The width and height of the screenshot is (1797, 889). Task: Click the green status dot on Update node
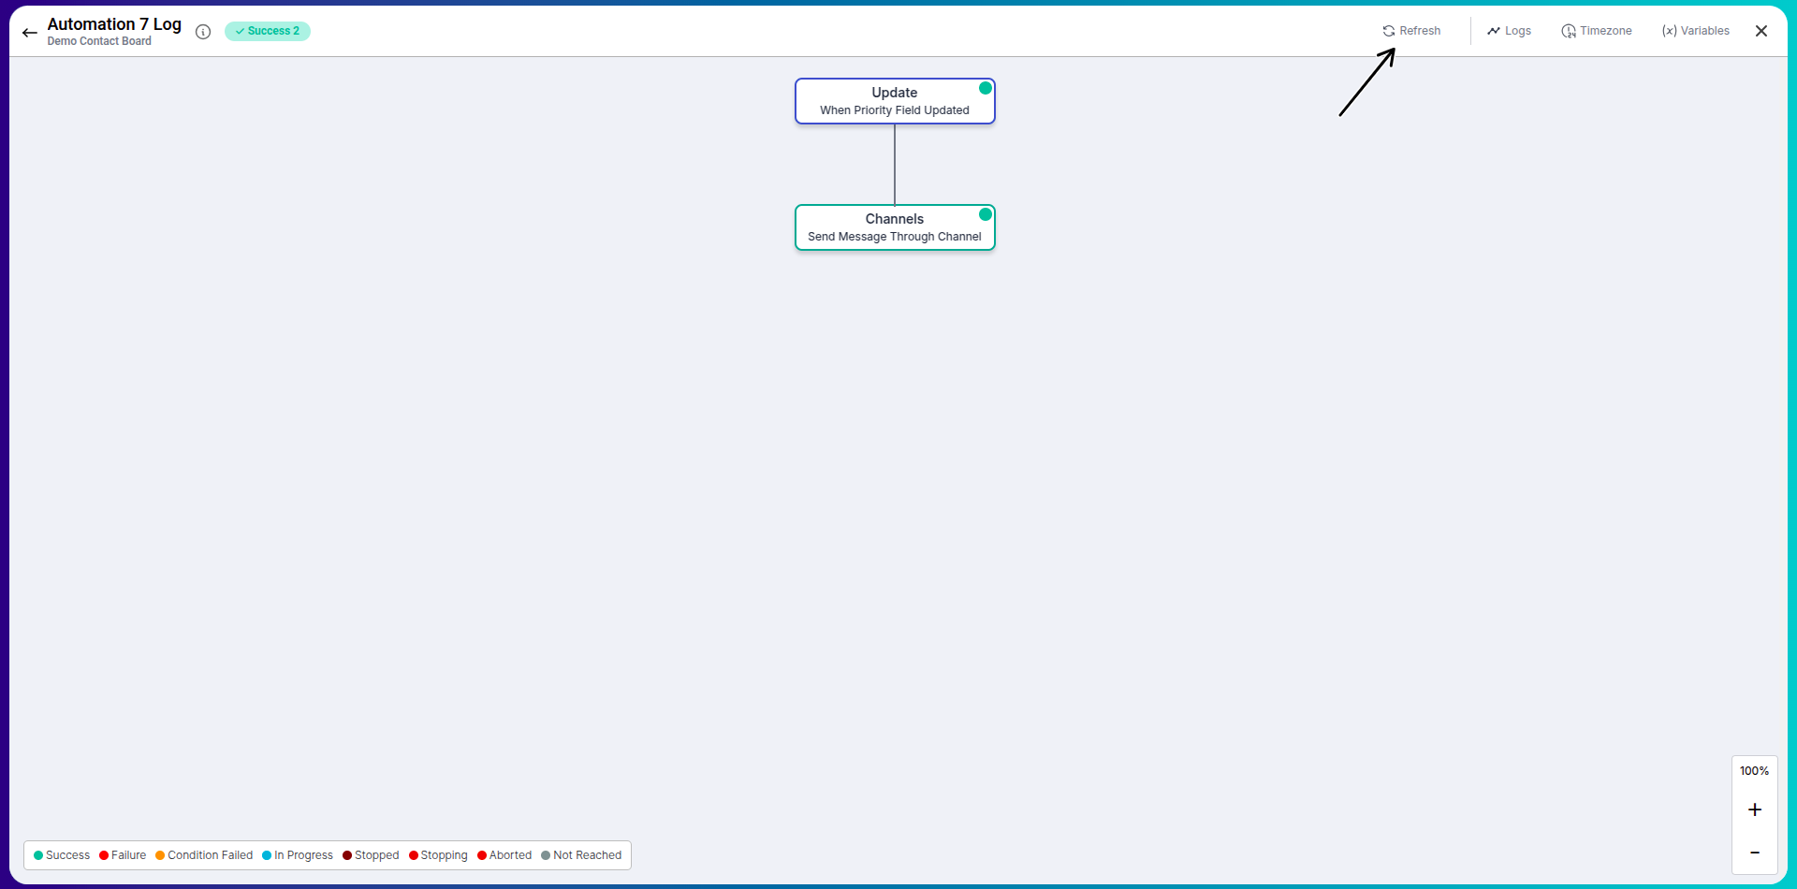[x=986, y=88]
